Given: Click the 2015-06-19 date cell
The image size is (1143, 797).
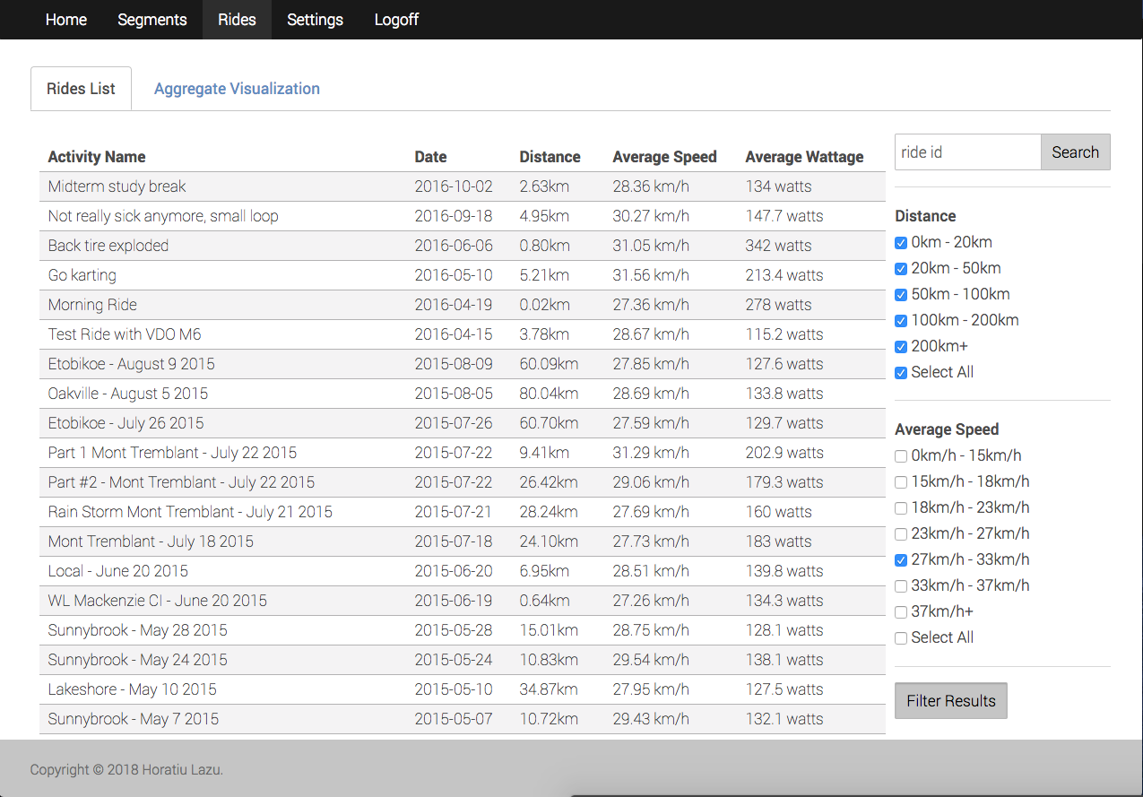Looking at the screenshot, I should coord(454,601).
